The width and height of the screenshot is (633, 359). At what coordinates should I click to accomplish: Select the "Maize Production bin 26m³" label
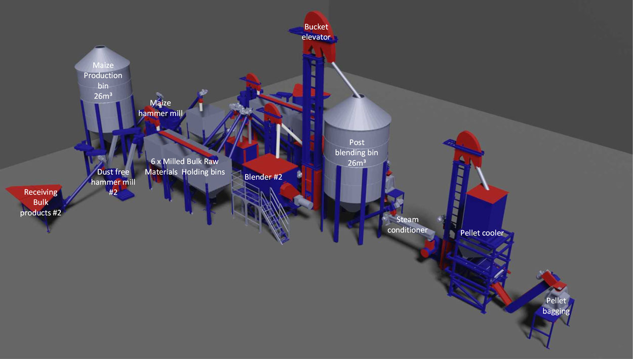click(103, 80)
